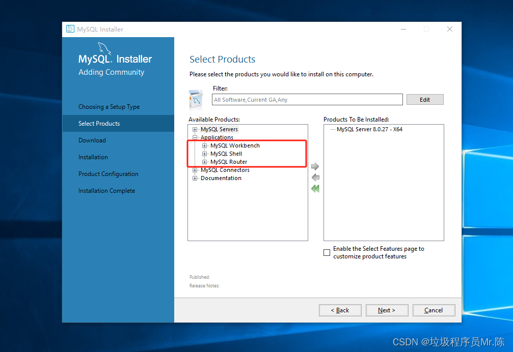Expand the MySQL Connectors node

(x=195, y=170)
